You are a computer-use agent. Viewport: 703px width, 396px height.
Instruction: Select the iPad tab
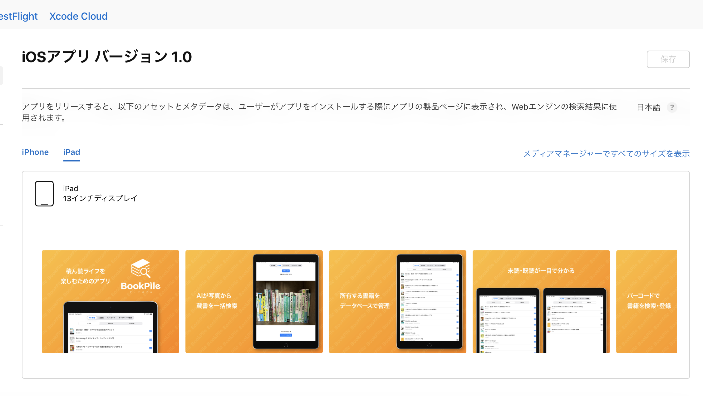[71, 152]
